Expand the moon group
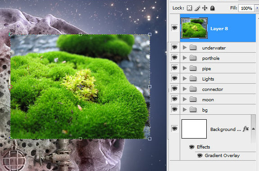Screen dimensions: 259x171 point(185,99)
